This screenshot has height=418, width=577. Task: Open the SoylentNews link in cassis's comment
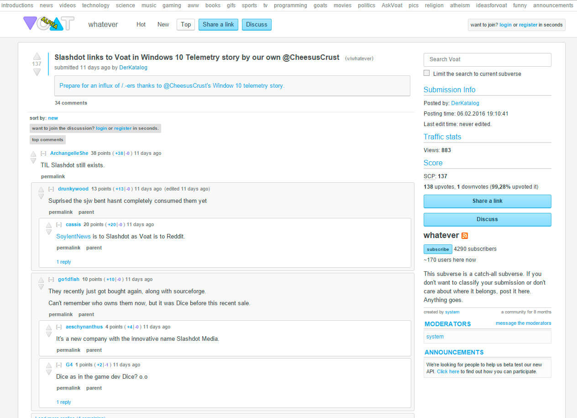pyautogui.click(x=73, y=237)
